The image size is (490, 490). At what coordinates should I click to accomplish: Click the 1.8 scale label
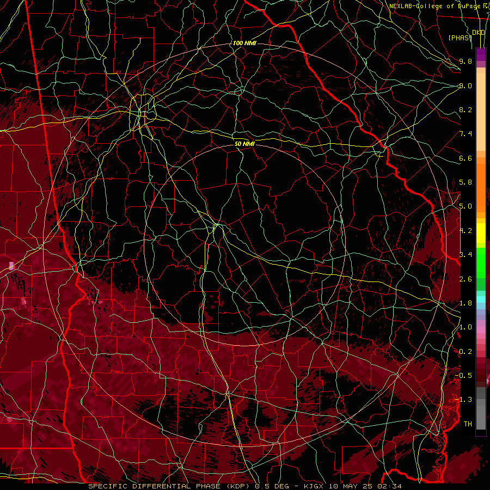(x=465, y=303)
